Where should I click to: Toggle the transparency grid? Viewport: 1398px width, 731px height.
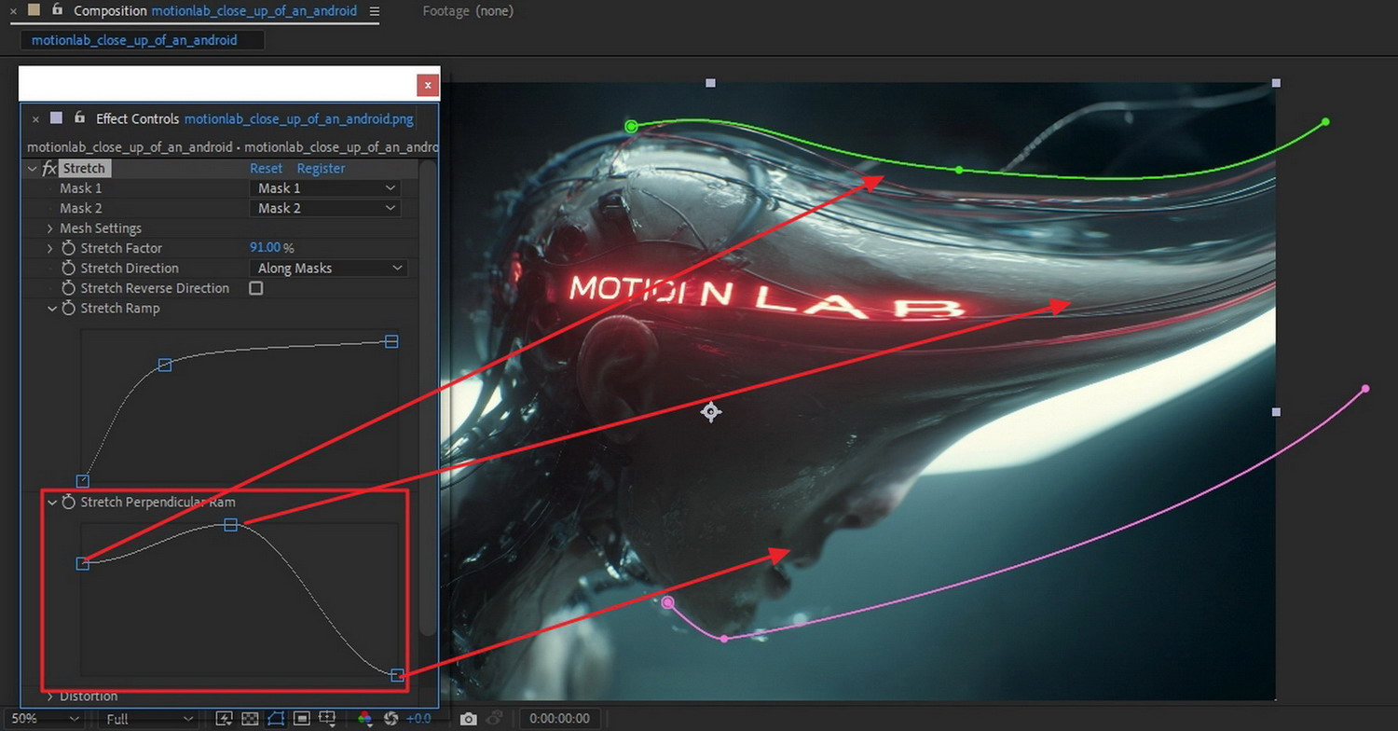(250, 719)
